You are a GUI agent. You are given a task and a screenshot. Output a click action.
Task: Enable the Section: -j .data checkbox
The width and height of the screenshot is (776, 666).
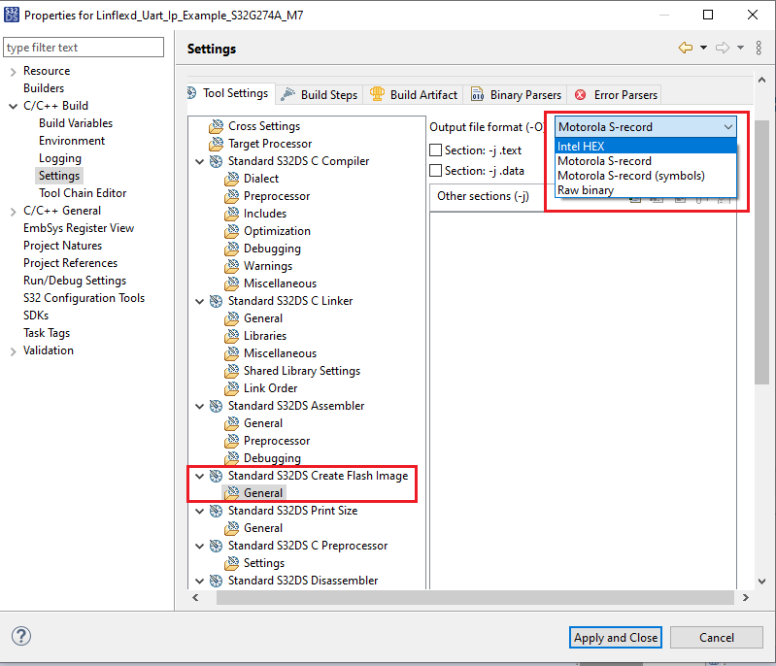[435, 171]
